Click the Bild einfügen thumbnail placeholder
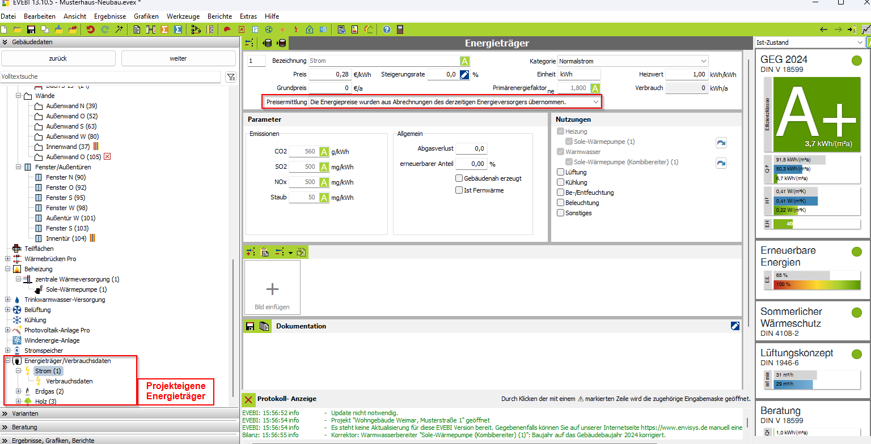Image resolution: width=871 pixels, height=444 pixels. click(x=272, y=288)
